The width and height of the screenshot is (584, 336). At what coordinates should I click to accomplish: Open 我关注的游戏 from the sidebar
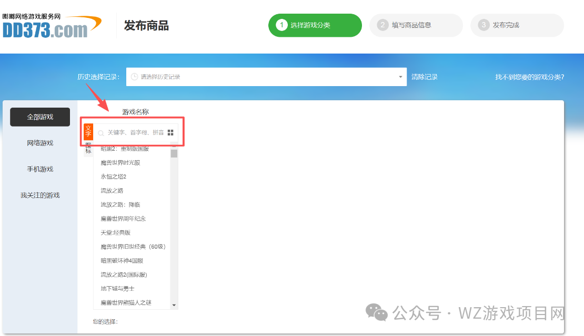[x=39, y=195]
